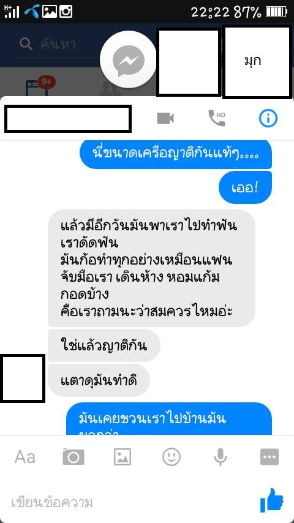Viewport: 294px width, 523px height.
Task: Open conversation info with the circled i icon
Action: 268,118
